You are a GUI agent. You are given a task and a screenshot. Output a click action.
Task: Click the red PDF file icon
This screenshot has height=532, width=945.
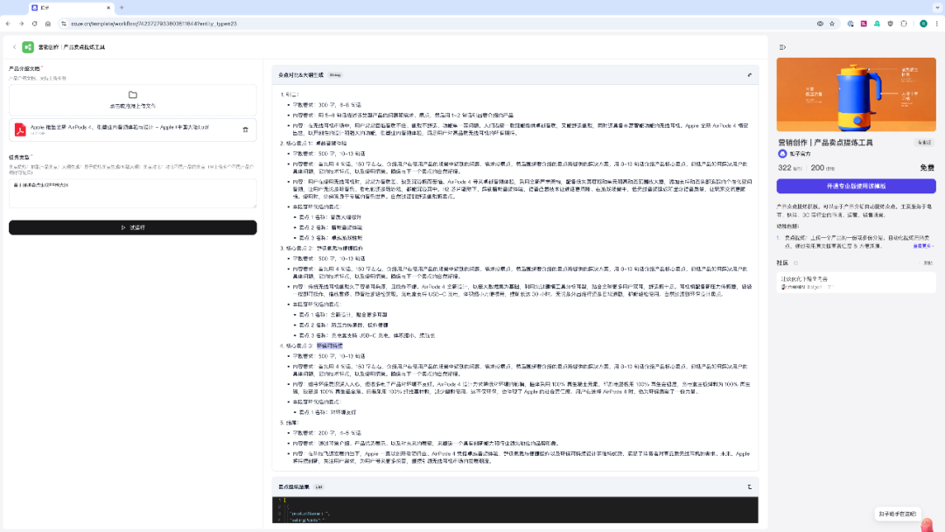[x=20, y=129]
